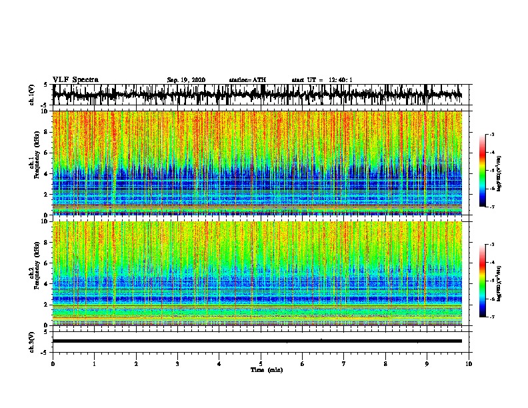
Task: Click the log(PSD) label beside ch.1 colorbar
Action: tap(499, 174)
